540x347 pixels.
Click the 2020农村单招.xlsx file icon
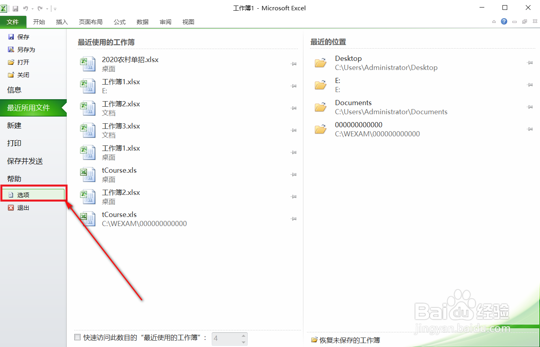pyautogui.click(x=88, y=64)
